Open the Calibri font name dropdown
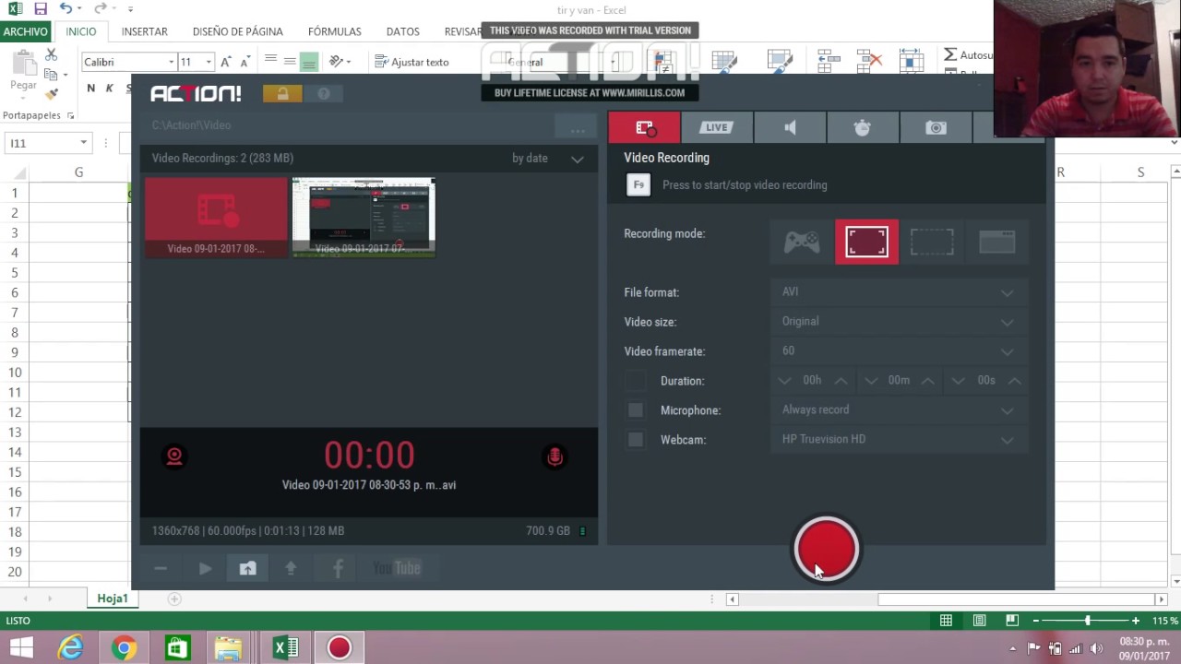 (x=171, y=63)
